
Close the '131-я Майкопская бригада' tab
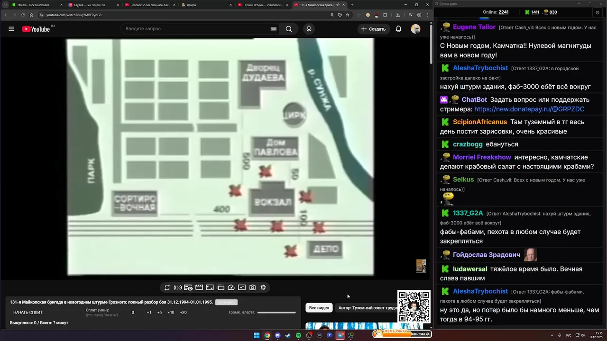343,5
